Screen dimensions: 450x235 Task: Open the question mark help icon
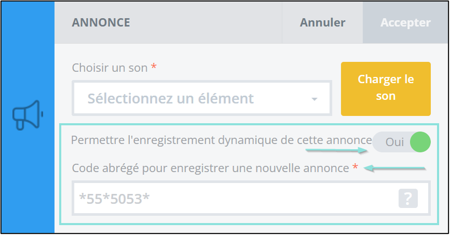tap(408, 199)
